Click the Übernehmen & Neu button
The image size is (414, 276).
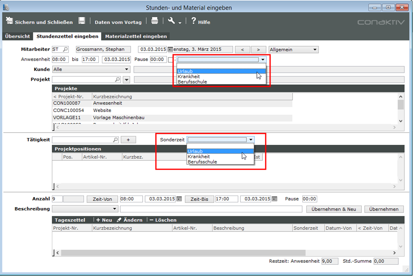334,209
